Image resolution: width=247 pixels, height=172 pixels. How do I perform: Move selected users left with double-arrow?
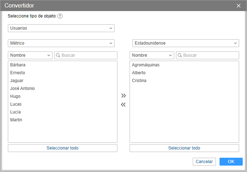point(123,105)
